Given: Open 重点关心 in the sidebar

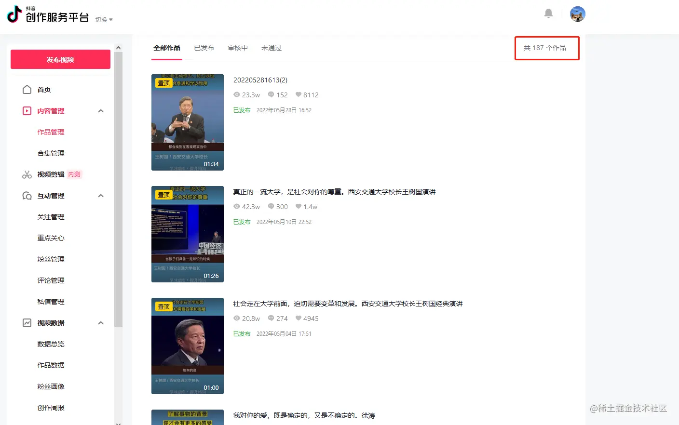Looking at the screenshot, I should click(x=51, y=238).
